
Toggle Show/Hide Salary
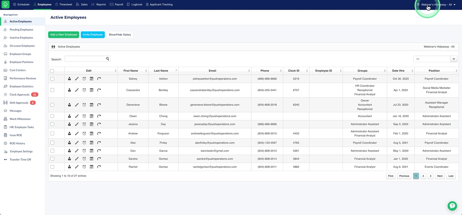tap(120, 35)
